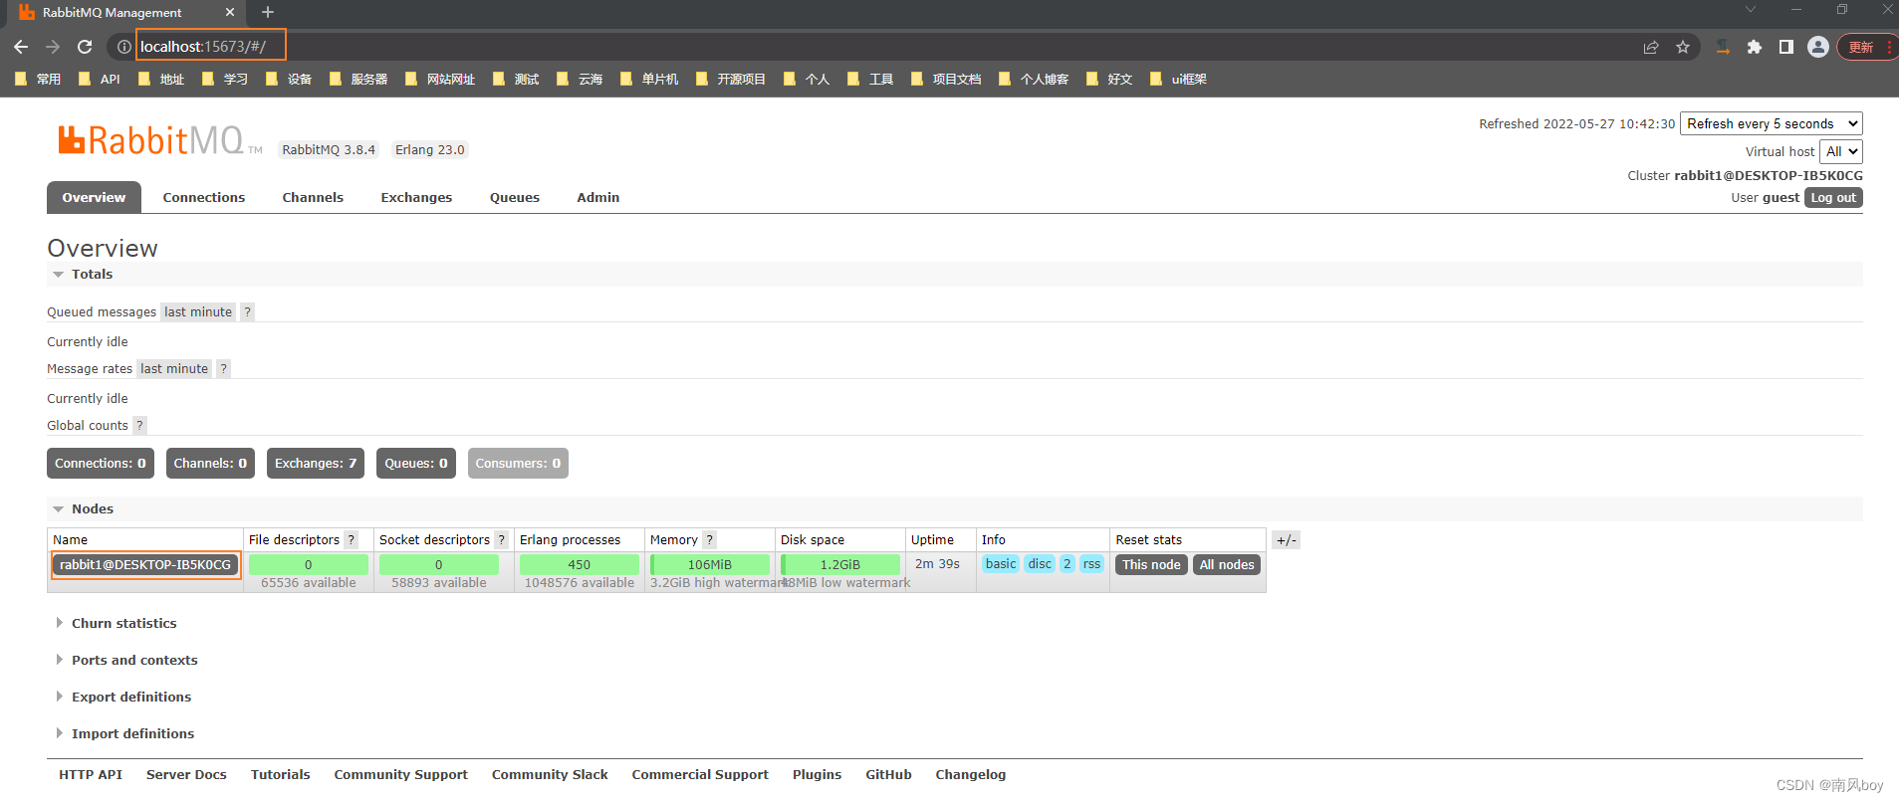Viewport: 1899px width, 802px height.
Task: Click Connections: 0 count button
Action: point(101,464)
